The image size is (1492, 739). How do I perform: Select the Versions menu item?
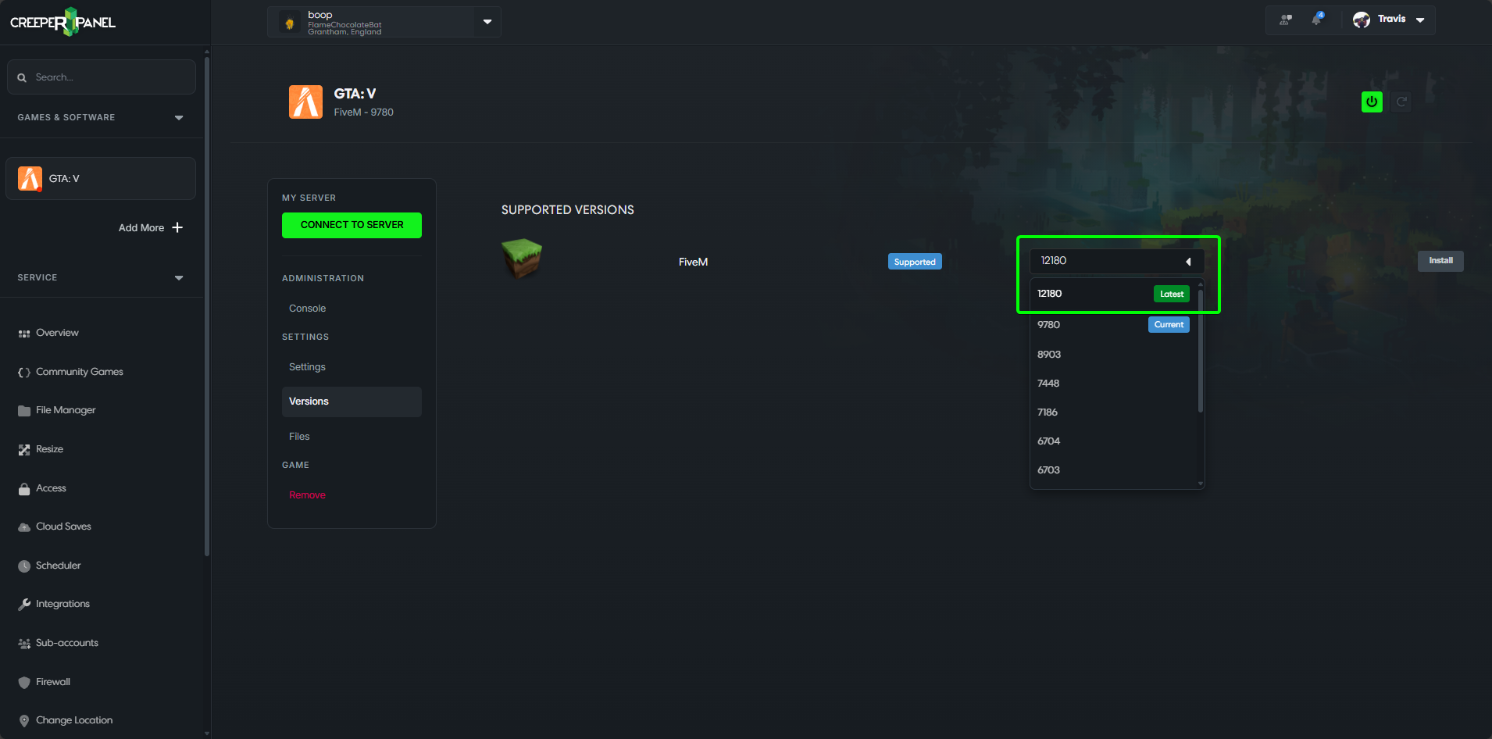(352, 402)
